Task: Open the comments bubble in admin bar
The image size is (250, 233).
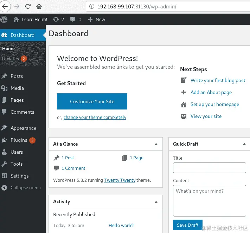Action: (76, 19)
